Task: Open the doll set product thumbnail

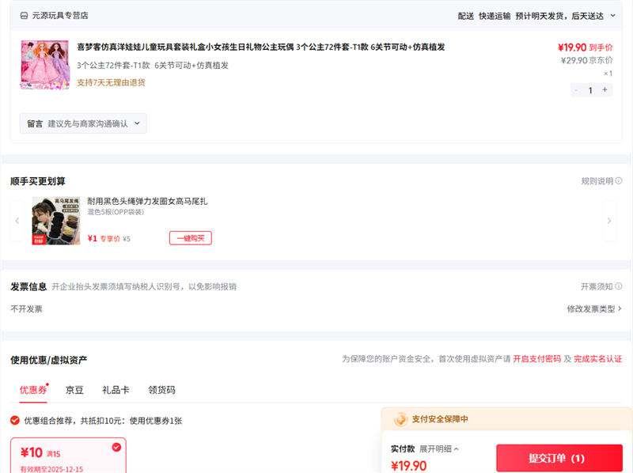Action: [44, 64]
